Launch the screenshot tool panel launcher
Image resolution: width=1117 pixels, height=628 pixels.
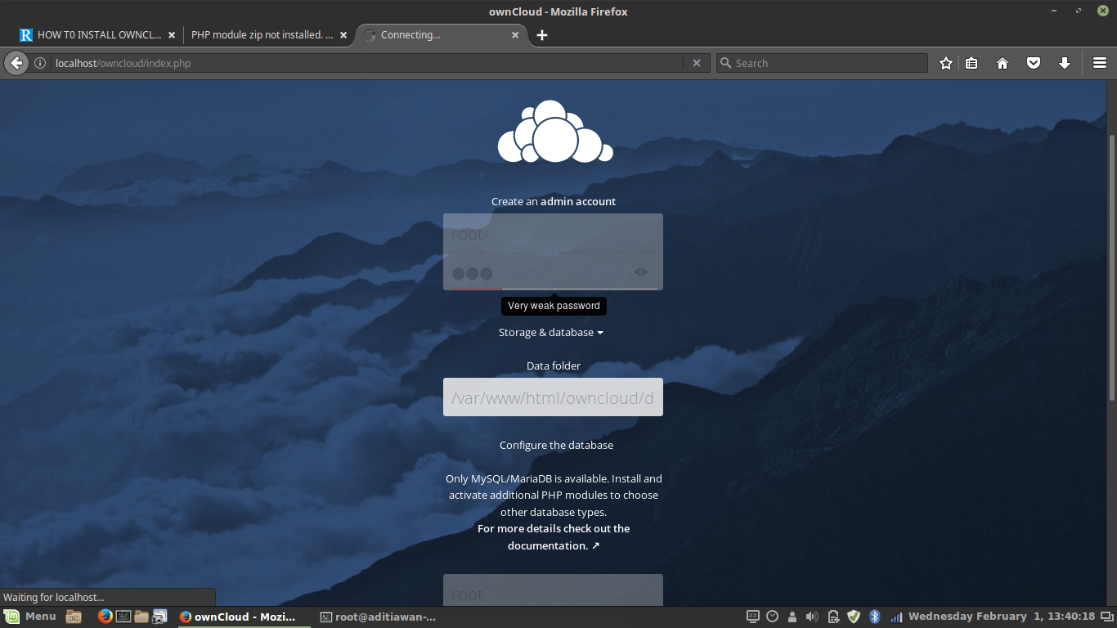click(160, 617)
